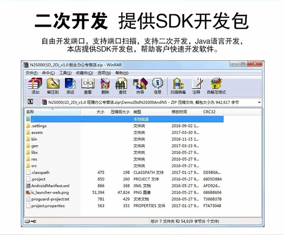Click the 删除 (Delete) toolbar icon
Screen dimensions: 284x235
coord(105,86)
